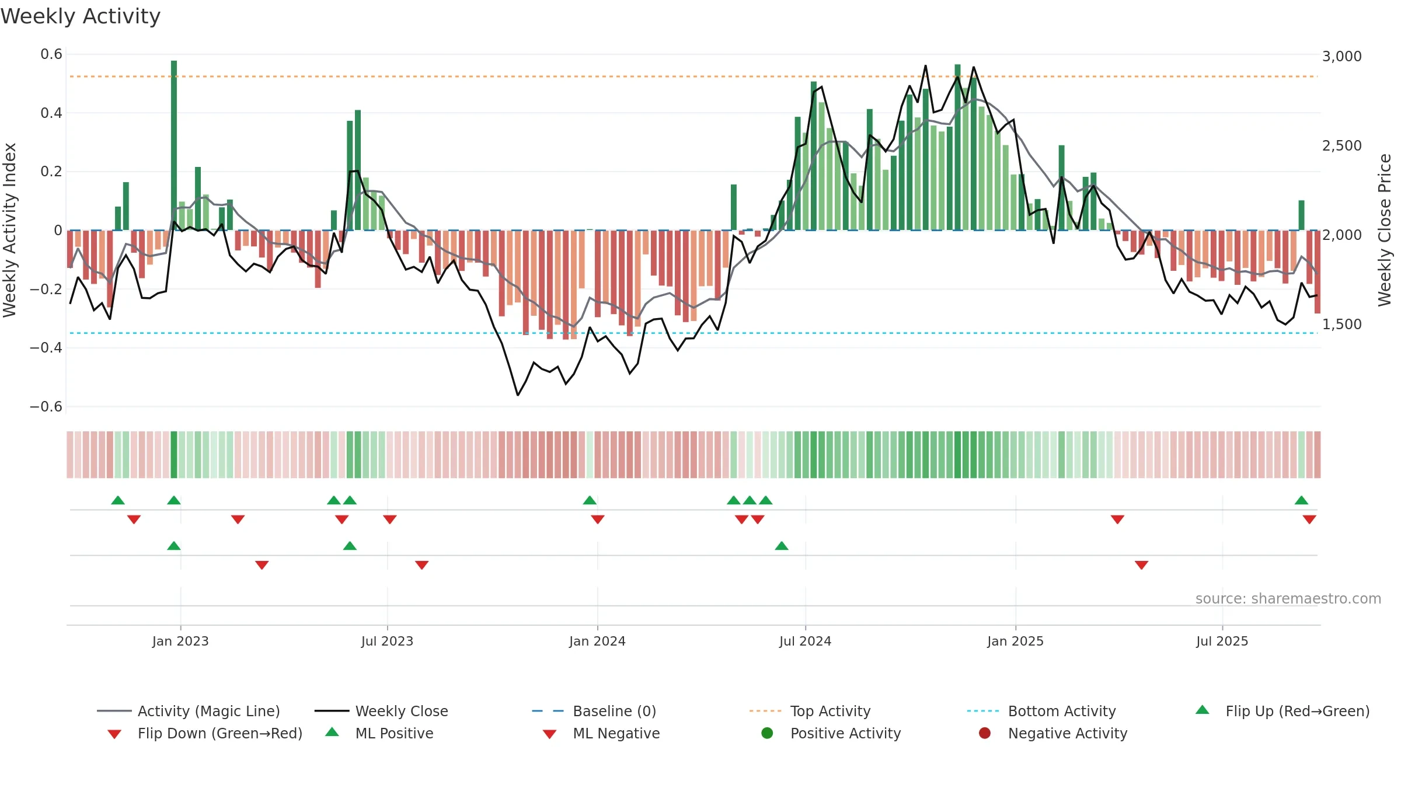Select the Jul 2024 x-axis label
This screenshot has height=788, width=1401.
(x=805, y=641)
